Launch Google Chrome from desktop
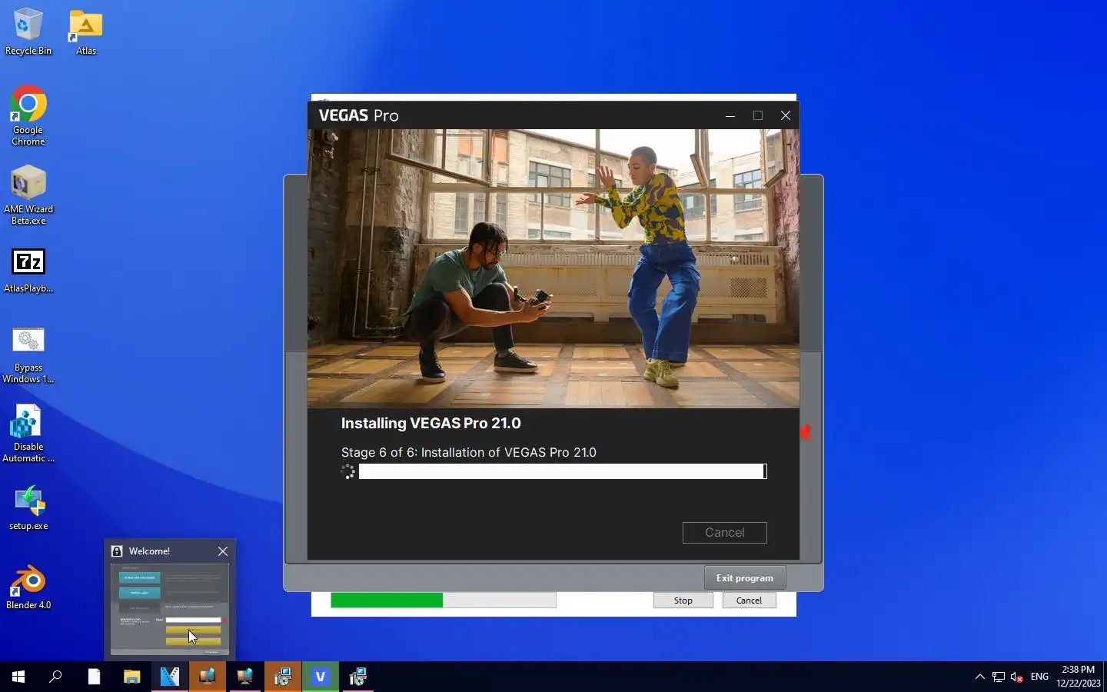This screenshot has width=1107, height=692. (x=28, y=115)
